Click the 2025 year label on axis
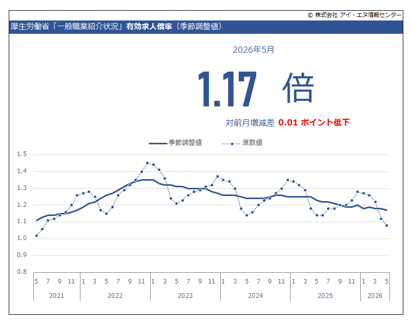 coord(325,296)
